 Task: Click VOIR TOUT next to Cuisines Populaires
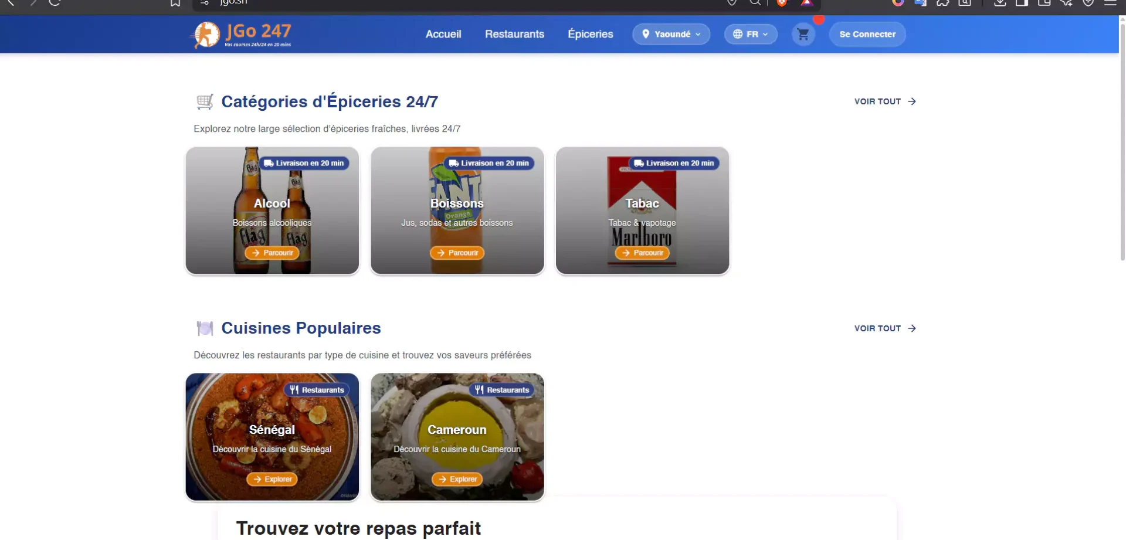pos(884,328)
